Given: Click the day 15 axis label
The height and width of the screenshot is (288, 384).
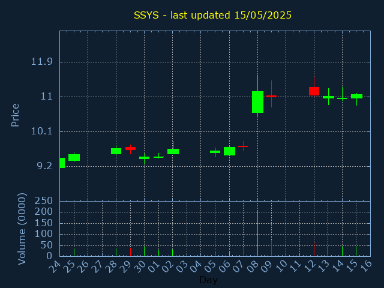Looking at the screenshot, I should coord(352,266).
